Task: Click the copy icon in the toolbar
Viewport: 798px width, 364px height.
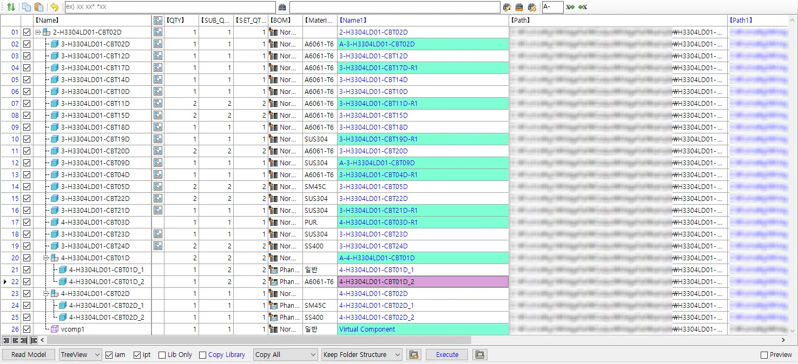Action: (27, 7)
